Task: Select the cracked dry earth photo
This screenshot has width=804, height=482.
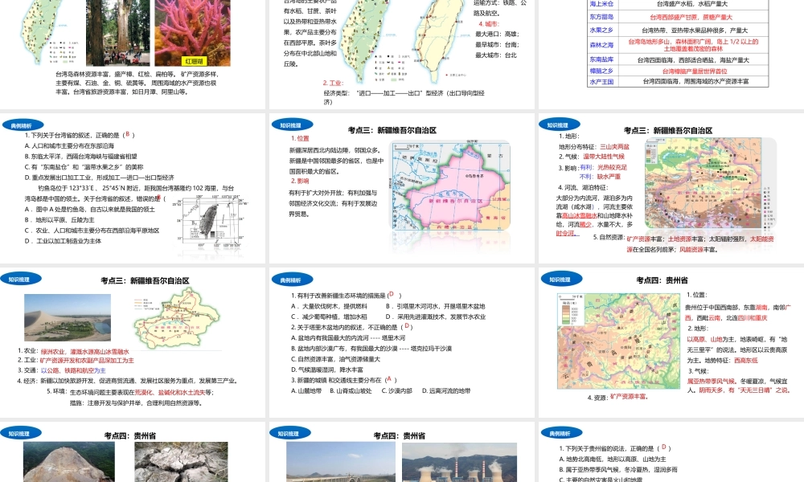Action: click(x=181, y=462)
